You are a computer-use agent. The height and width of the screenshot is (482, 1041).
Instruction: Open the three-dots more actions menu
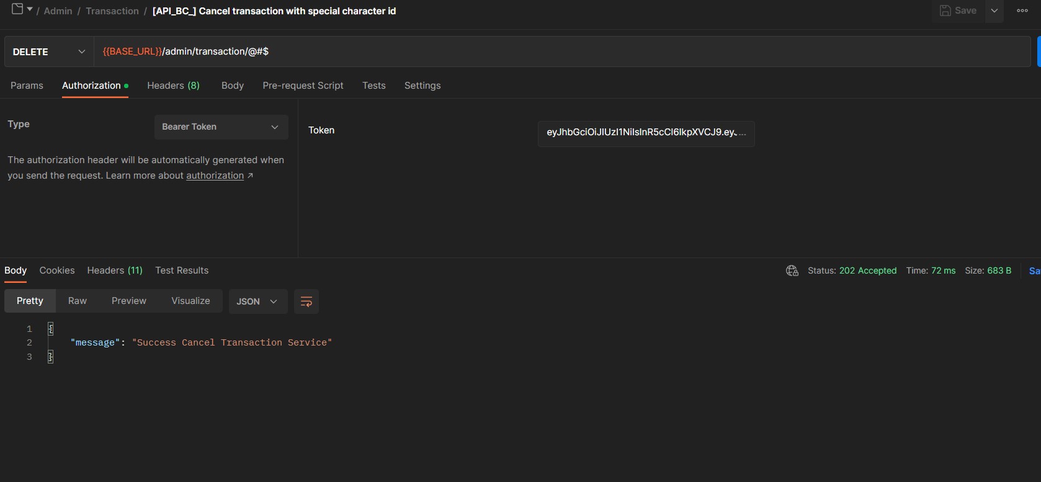pos(1022,11)
